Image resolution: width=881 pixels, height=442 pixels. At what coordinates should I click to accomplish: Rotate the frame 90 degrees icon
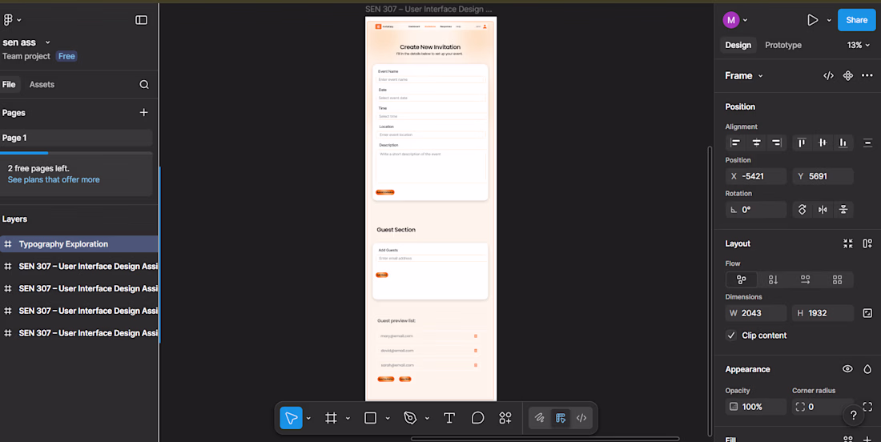tap(803, 210)
